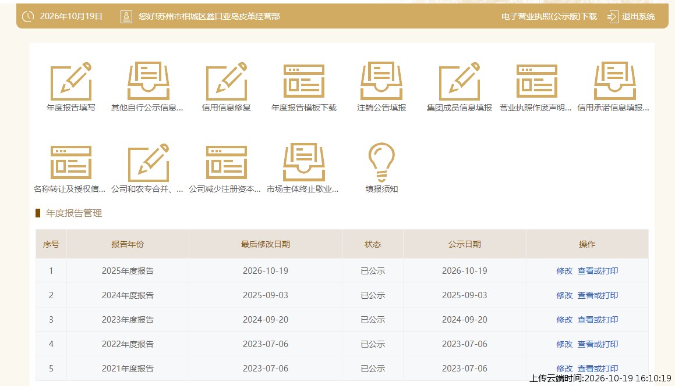
Task: Click the 年度报告管理 section heading
Action: point(74,213)
